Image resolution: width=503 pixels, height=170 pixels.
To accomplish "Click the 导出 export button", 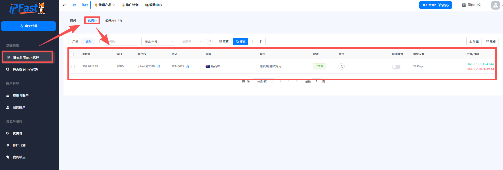I will [474, 42].
